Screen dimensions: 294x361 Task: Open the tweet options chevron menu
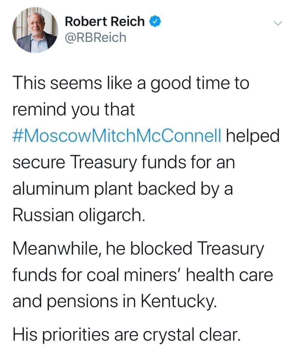(278, 23)
